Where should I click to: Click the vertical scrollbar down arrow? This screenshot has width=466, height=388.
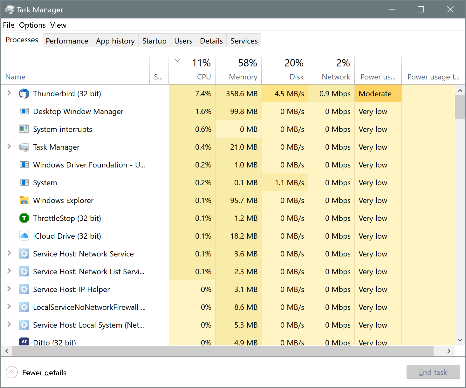[460, 340]
